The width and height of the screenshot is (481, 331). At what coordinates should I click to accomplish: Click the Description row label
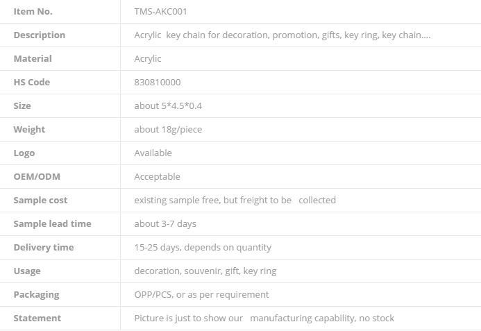40,35
